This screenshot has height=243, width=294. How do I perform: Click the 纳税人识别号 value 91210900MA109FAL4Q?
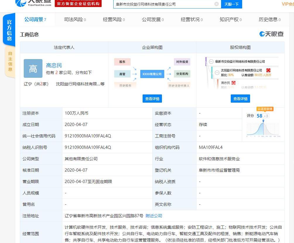point(88,147)
